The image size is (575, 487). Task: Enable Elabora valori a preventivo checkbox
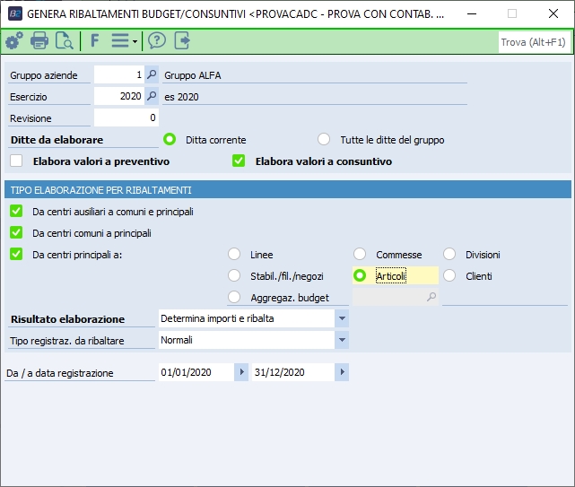click(16, 161)
